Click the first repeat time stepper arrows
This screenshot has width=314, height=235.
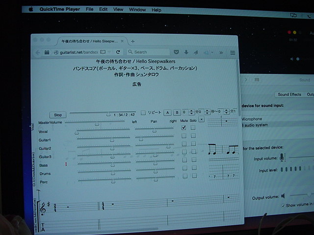tap(191, 112)
